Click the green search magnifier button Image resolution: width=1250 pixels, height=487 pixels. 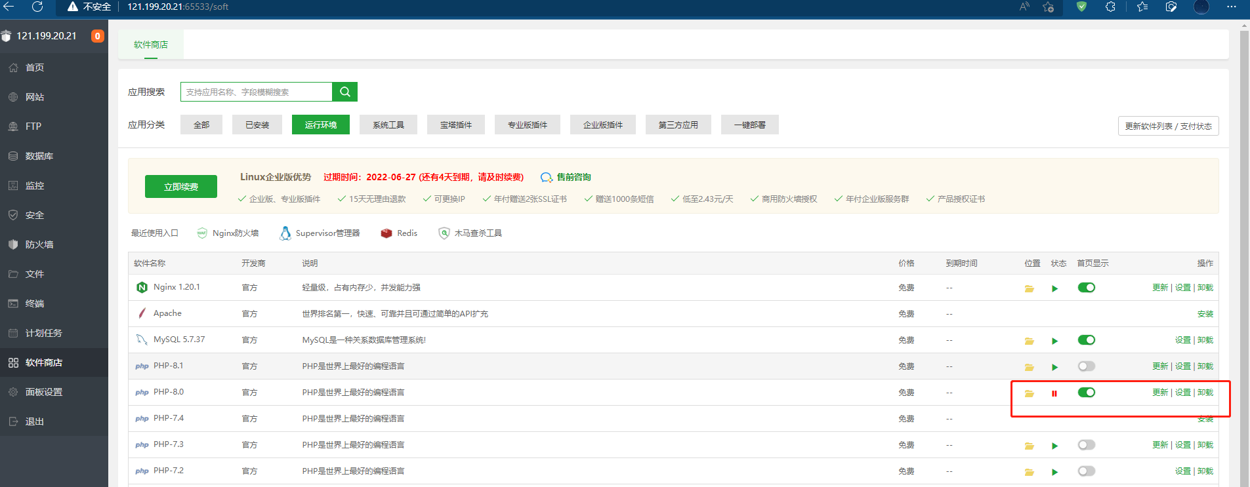pyautogui.click(x=344, y=92)
